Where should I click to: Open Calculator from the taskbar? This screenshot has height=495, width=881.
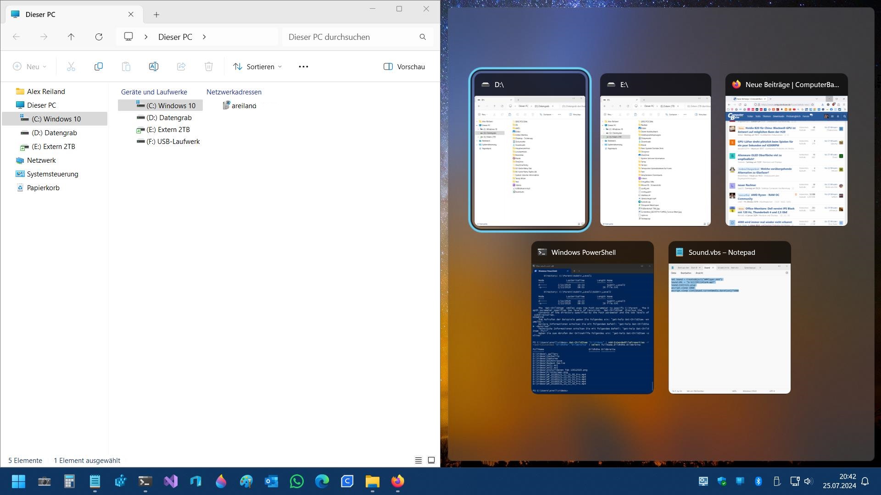69,481
